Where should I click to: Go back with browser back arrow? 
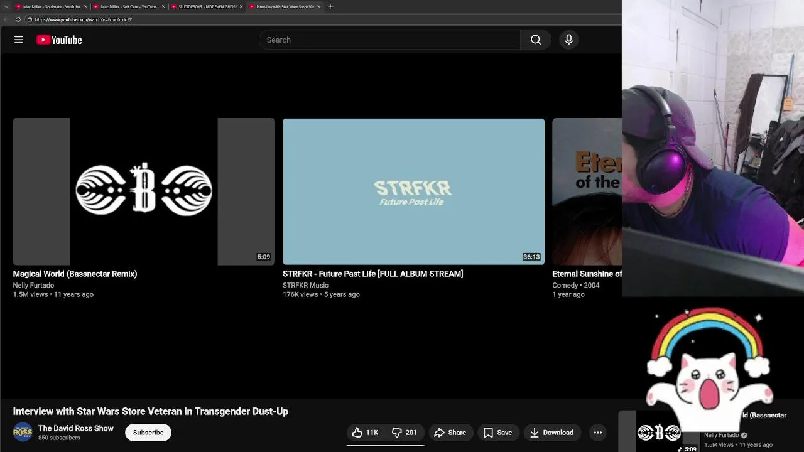5,19
